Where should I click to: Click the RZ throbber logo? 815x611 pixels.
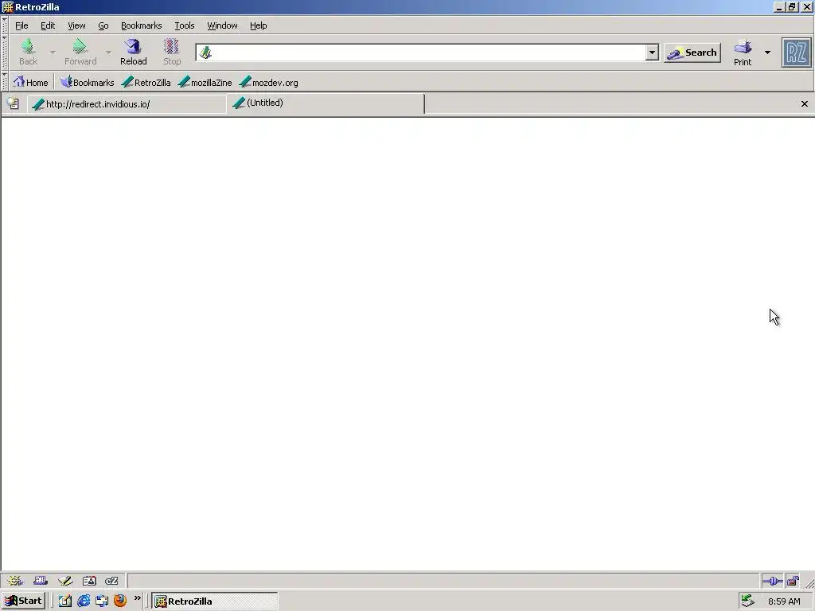click(x=796, y=53)
